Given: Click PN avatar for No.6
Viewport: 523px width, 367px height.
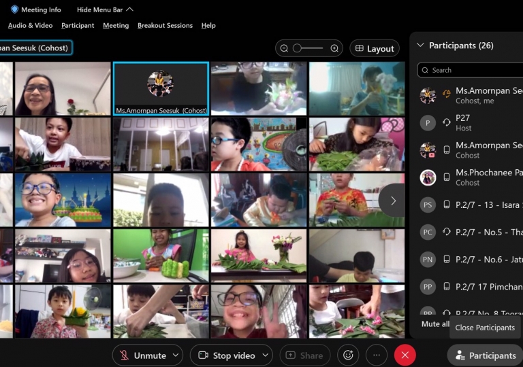Looking at the screenshot, I should 428,260.
